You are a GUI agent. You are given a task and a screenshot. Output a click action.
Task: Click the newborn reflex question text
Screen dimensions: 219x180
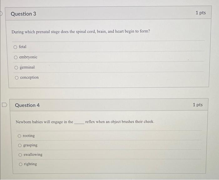[x=85, y=122]
